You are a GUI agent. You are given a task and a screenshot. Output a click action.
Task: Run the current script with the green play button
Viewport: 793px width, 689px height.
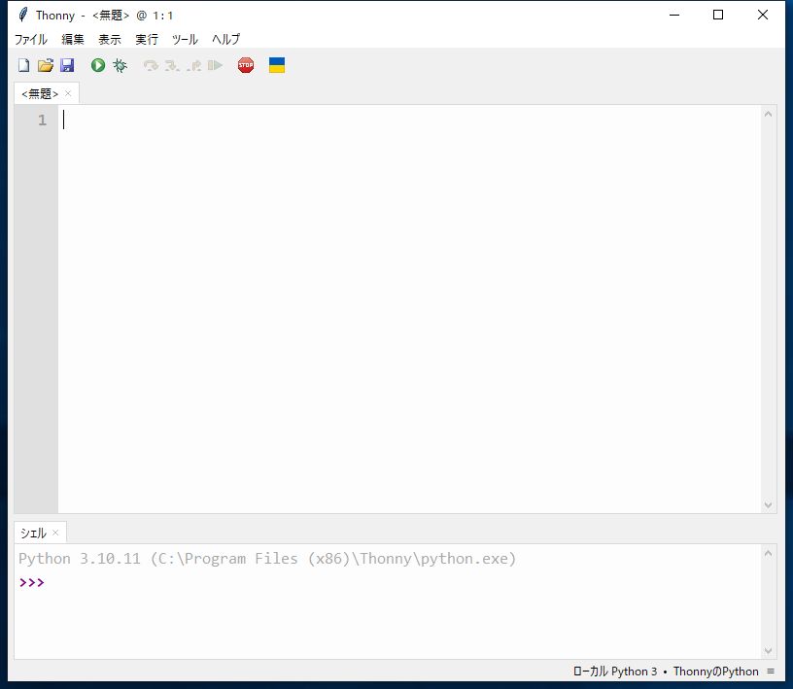[98, 65]
